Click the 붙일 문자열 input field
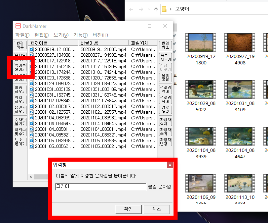 pyautogui.click(x=101, y=187)
